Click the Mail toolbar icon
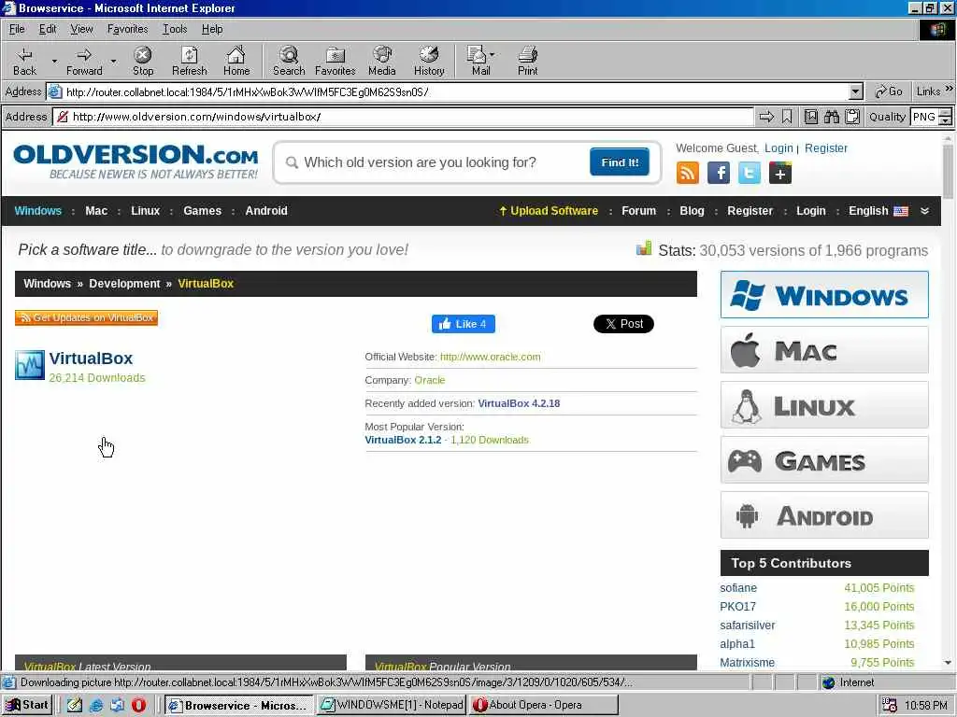 click(476, 55)
